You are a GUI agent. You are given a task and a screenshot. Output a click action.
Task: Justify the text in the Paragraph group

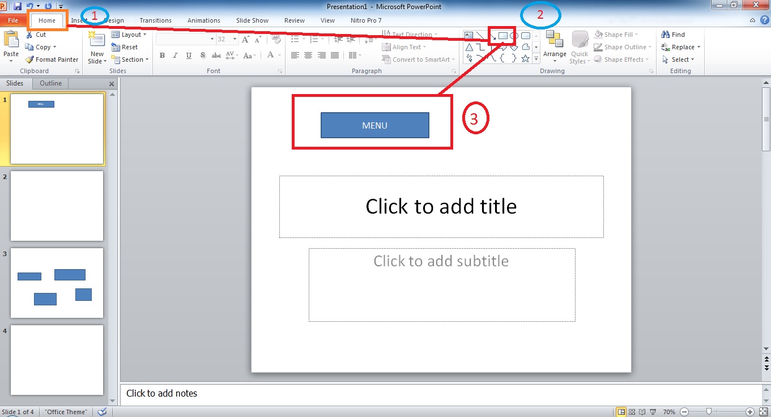click(x=335, y=56)
